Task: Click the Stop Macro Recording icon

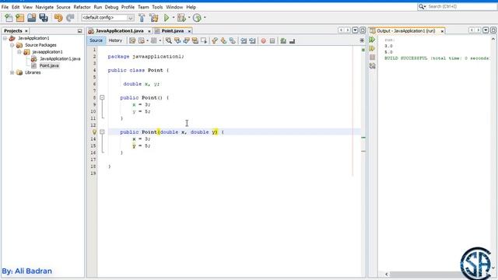Action: 272,40
